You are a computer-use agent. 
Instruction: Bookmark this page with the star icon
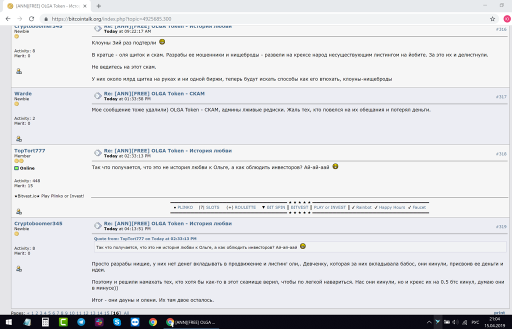pyautogui.click(x=492, y=19)
